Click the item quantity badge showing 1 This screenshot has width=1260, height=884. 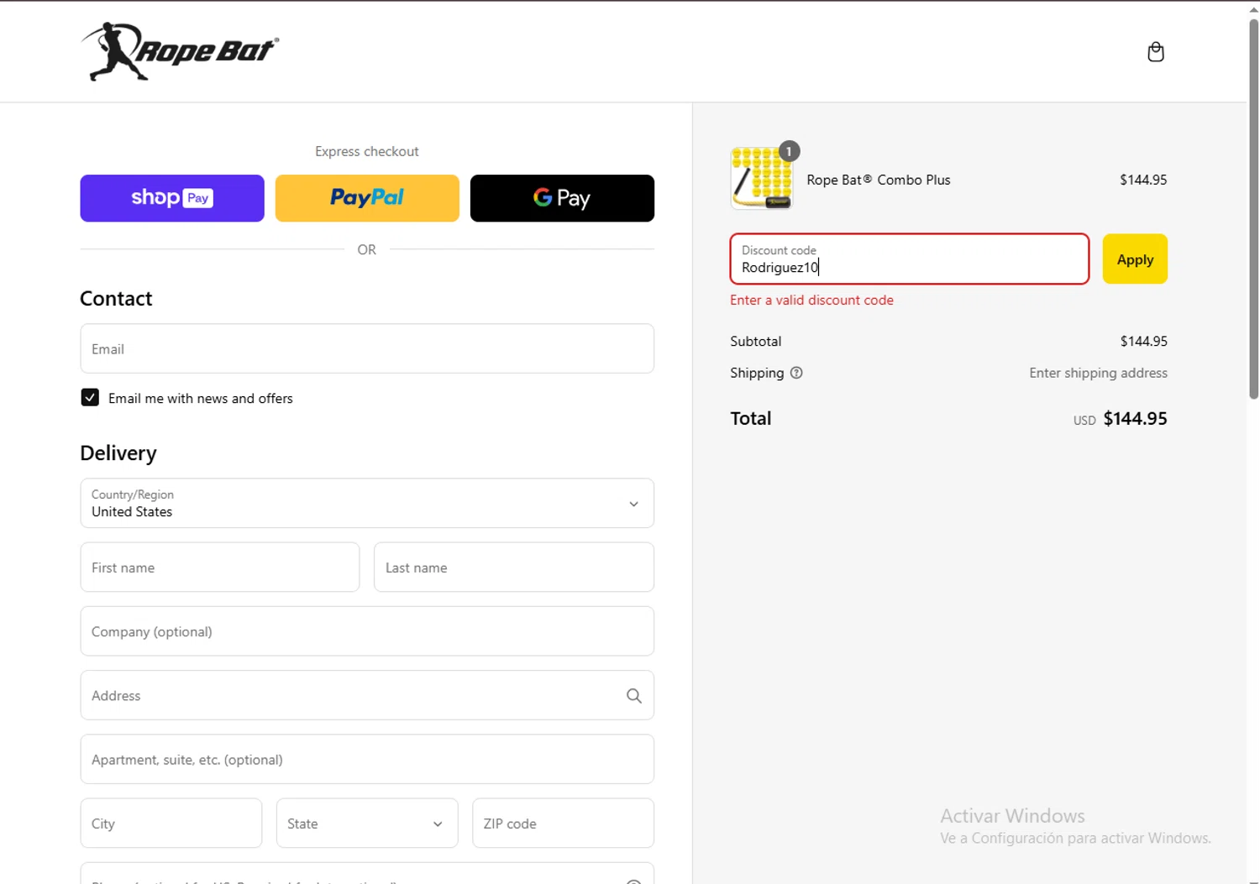click(789, 151)
